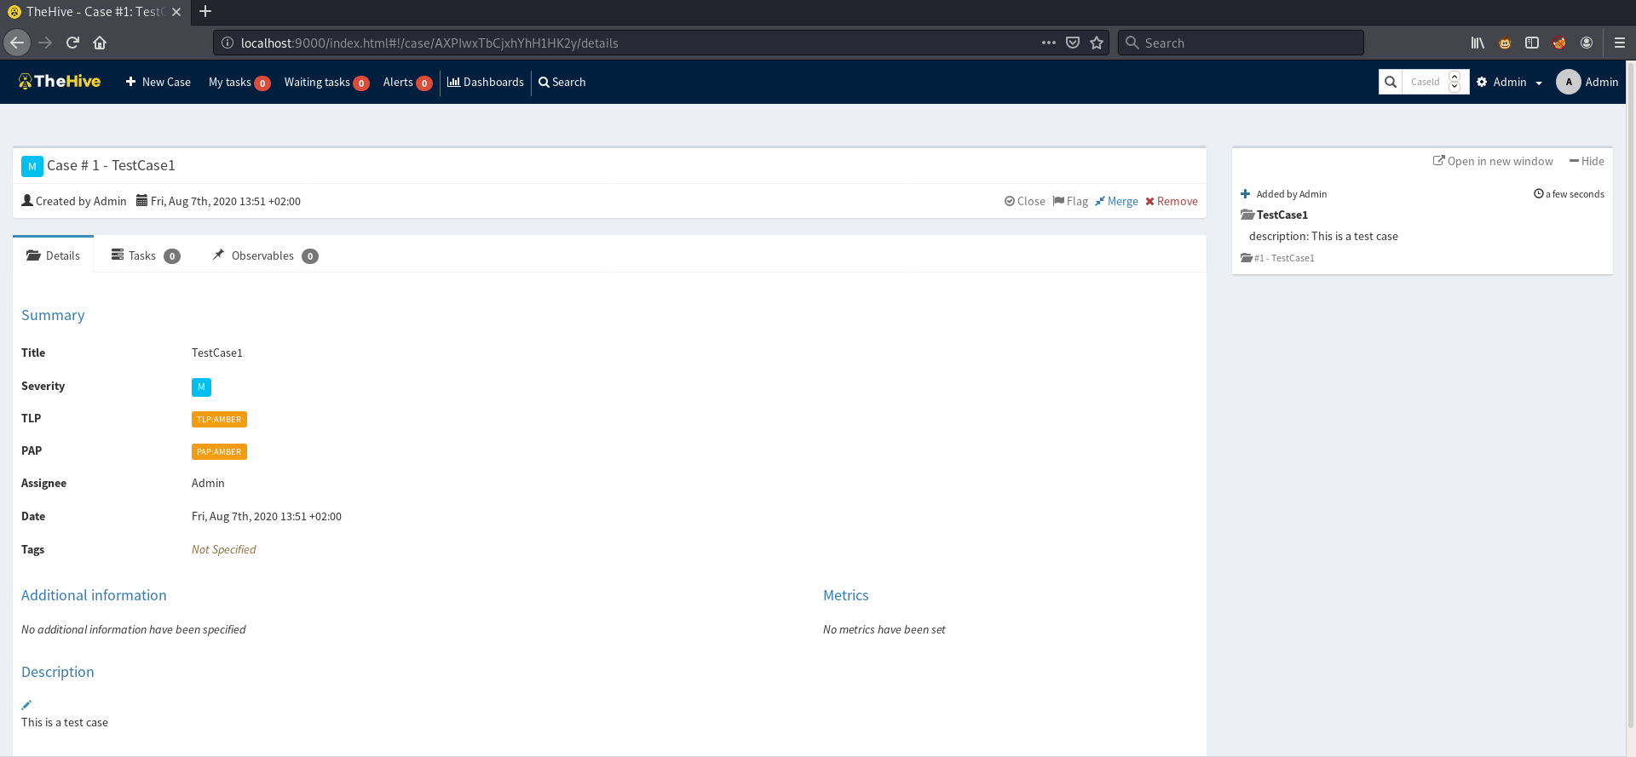
Task: Click the pencil icon to edit description
Action: pos(26,705)
